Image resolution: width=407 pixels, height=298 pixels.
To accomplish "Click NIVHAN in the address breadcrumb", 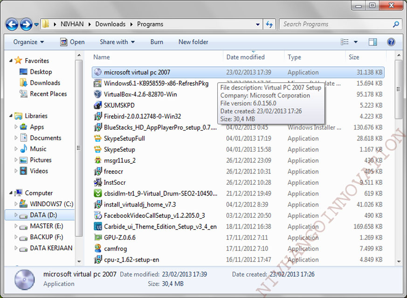I will [x=72, y=24].
